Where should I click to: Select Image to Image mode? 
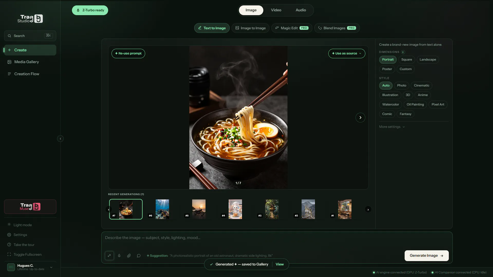[250, 28]
